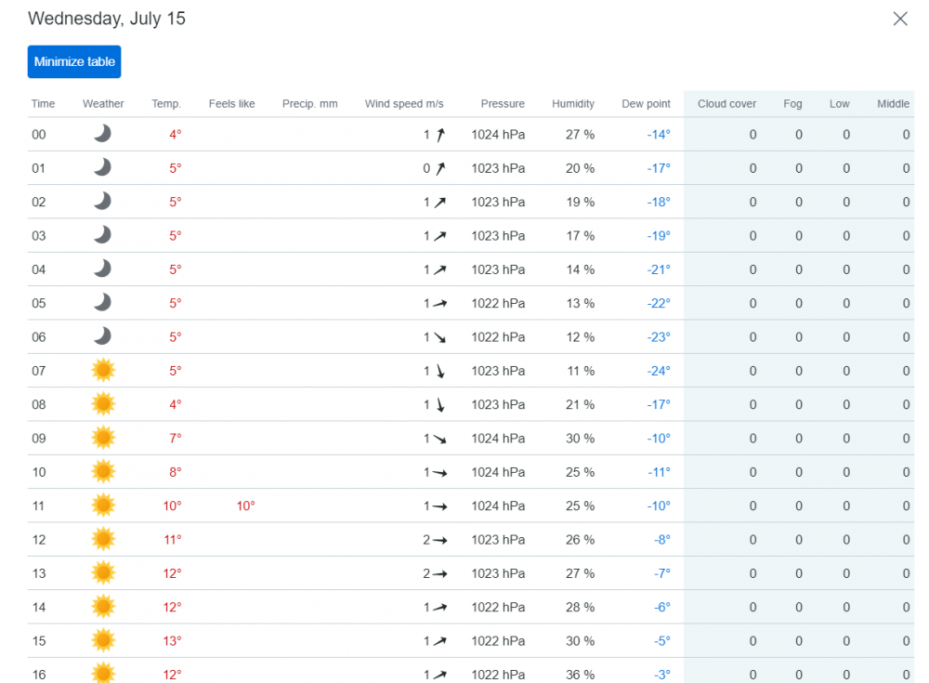
Task: Select the Wind speed m/s column header
Action: tap(404, 104)
